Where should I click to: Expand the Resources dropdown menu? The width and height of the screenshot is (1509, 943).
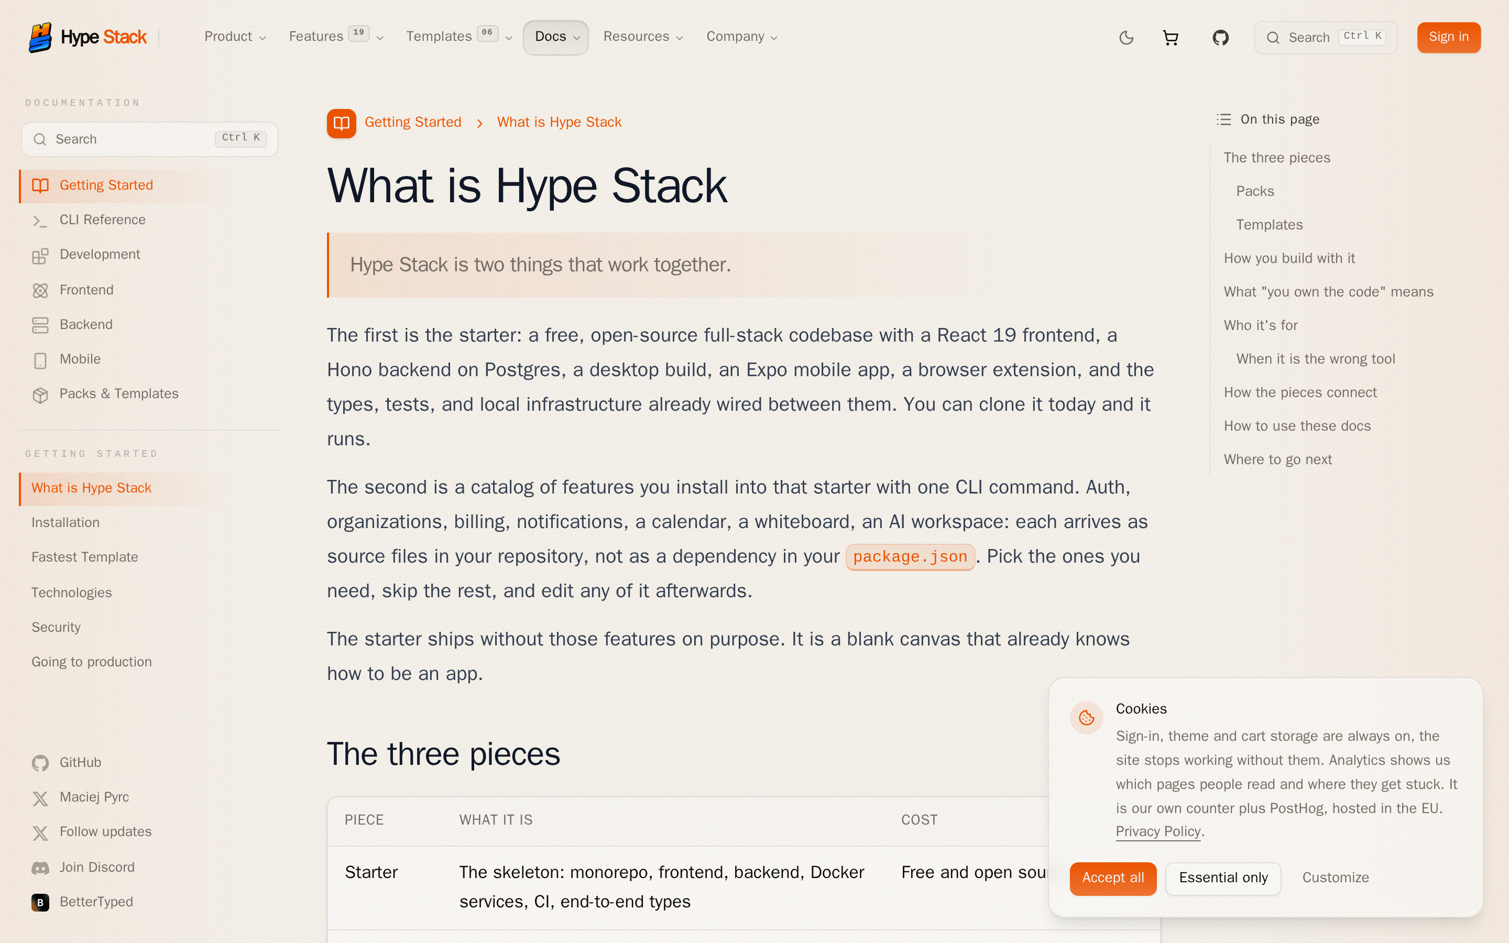pyautogui.click(x=643, y=37)
